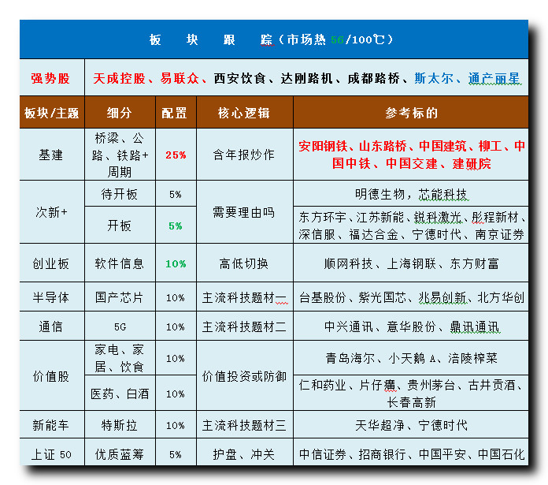The width and height of the screenshot is (548, 485).
Task: Click the 核心逻辑 column header
Action: pos(244,113)
